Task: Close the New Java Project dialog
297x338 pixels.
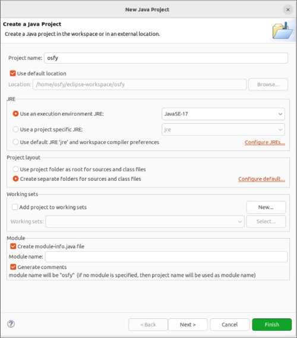Action: coord(287,10)
